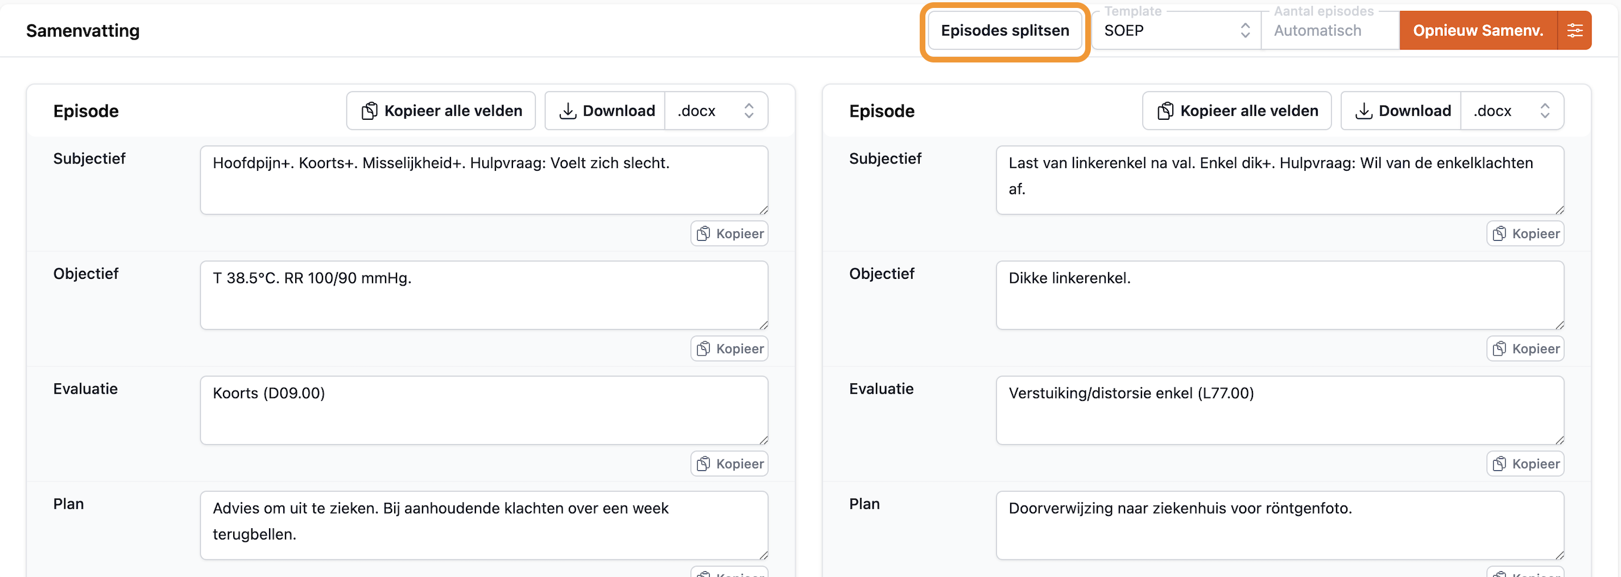Open the left episode .docx format dropdown

pos(716,111)
